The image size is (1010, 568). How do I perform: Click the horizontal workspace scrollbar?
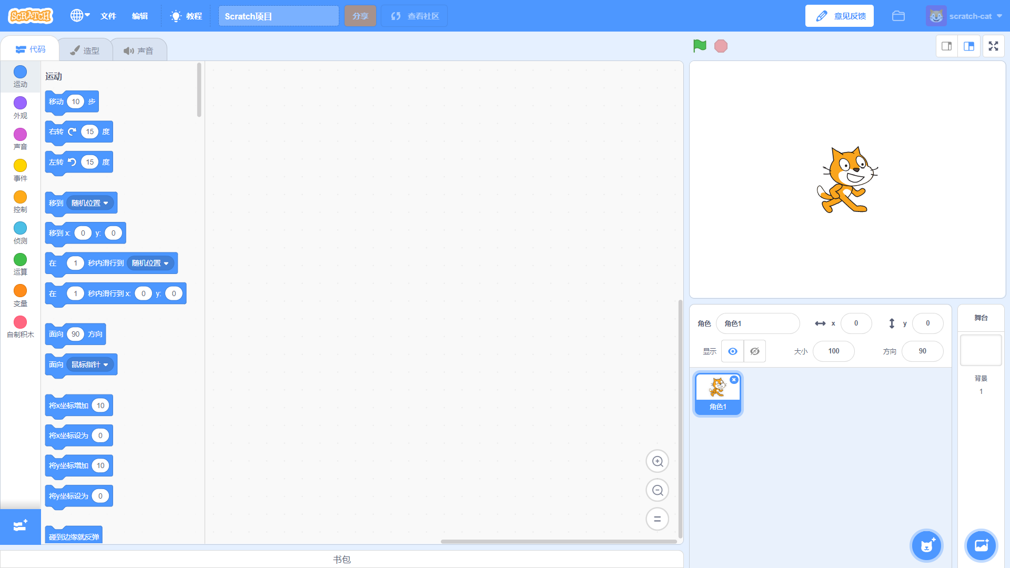click(x=559, y=541)
